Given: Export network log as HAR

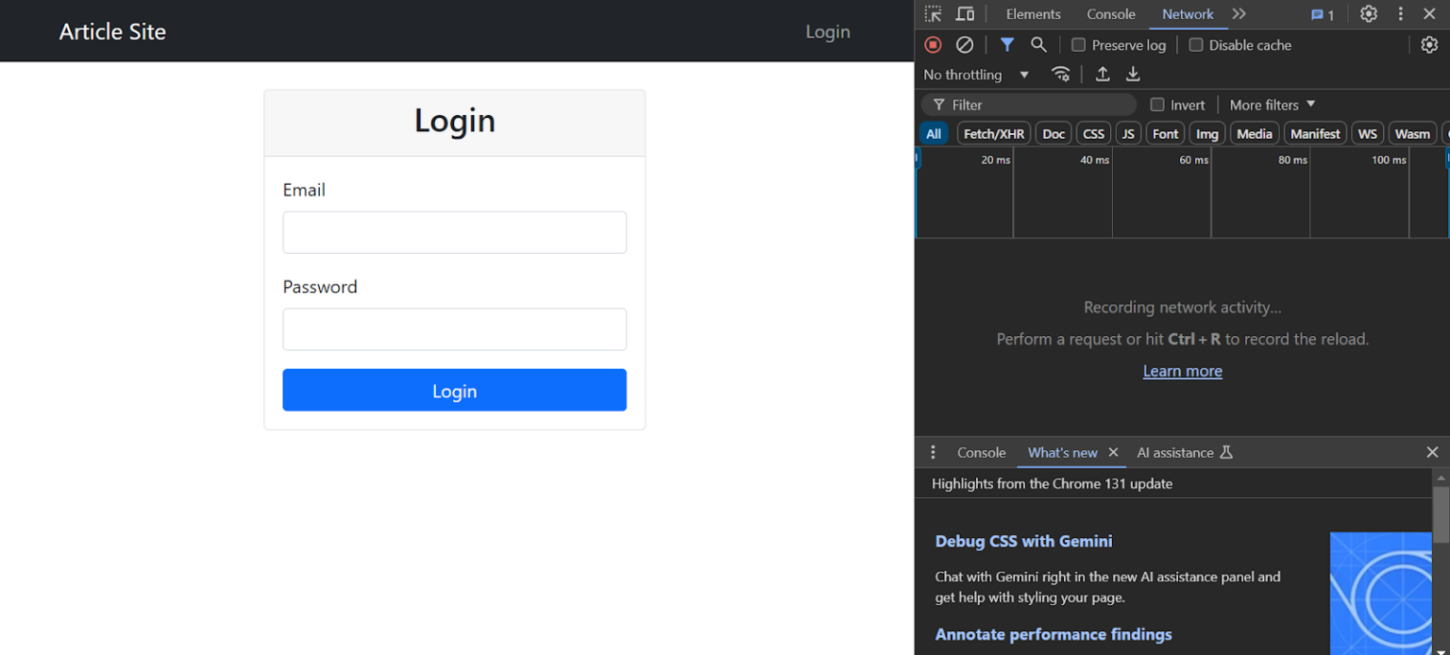Looking at the screenshot, I should tap(1132, 74).
